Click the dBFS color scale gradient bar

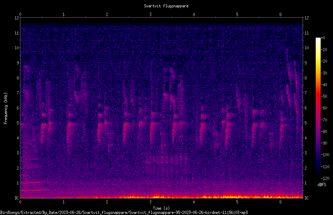coord(318,108)
